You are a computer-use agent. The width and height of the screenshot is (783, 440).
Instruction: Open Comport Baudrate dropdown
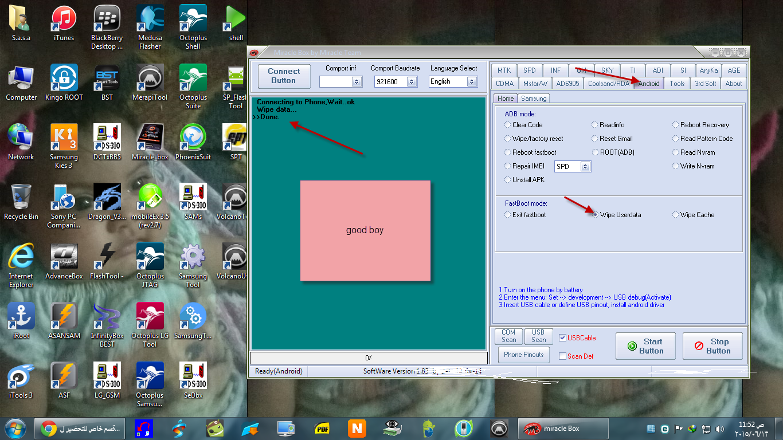(x=412, y=82)
